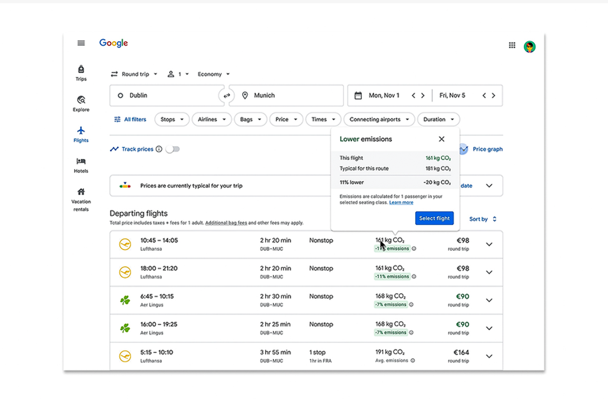Follow the Learn more link
608x405 pixels.
(x=401, y=202)
